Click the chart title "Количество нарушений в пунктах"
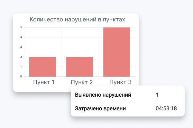The height and width of the screenshot is (128, 193). (x=77, y=20)
